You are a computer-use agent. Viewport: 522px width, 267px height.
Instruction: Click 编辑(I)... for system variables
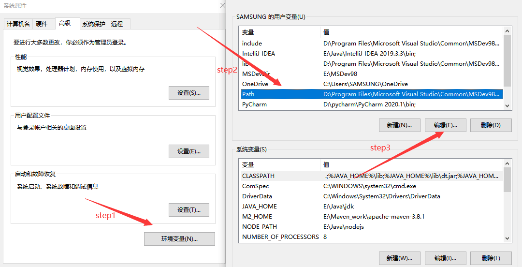tap(446, 258)
